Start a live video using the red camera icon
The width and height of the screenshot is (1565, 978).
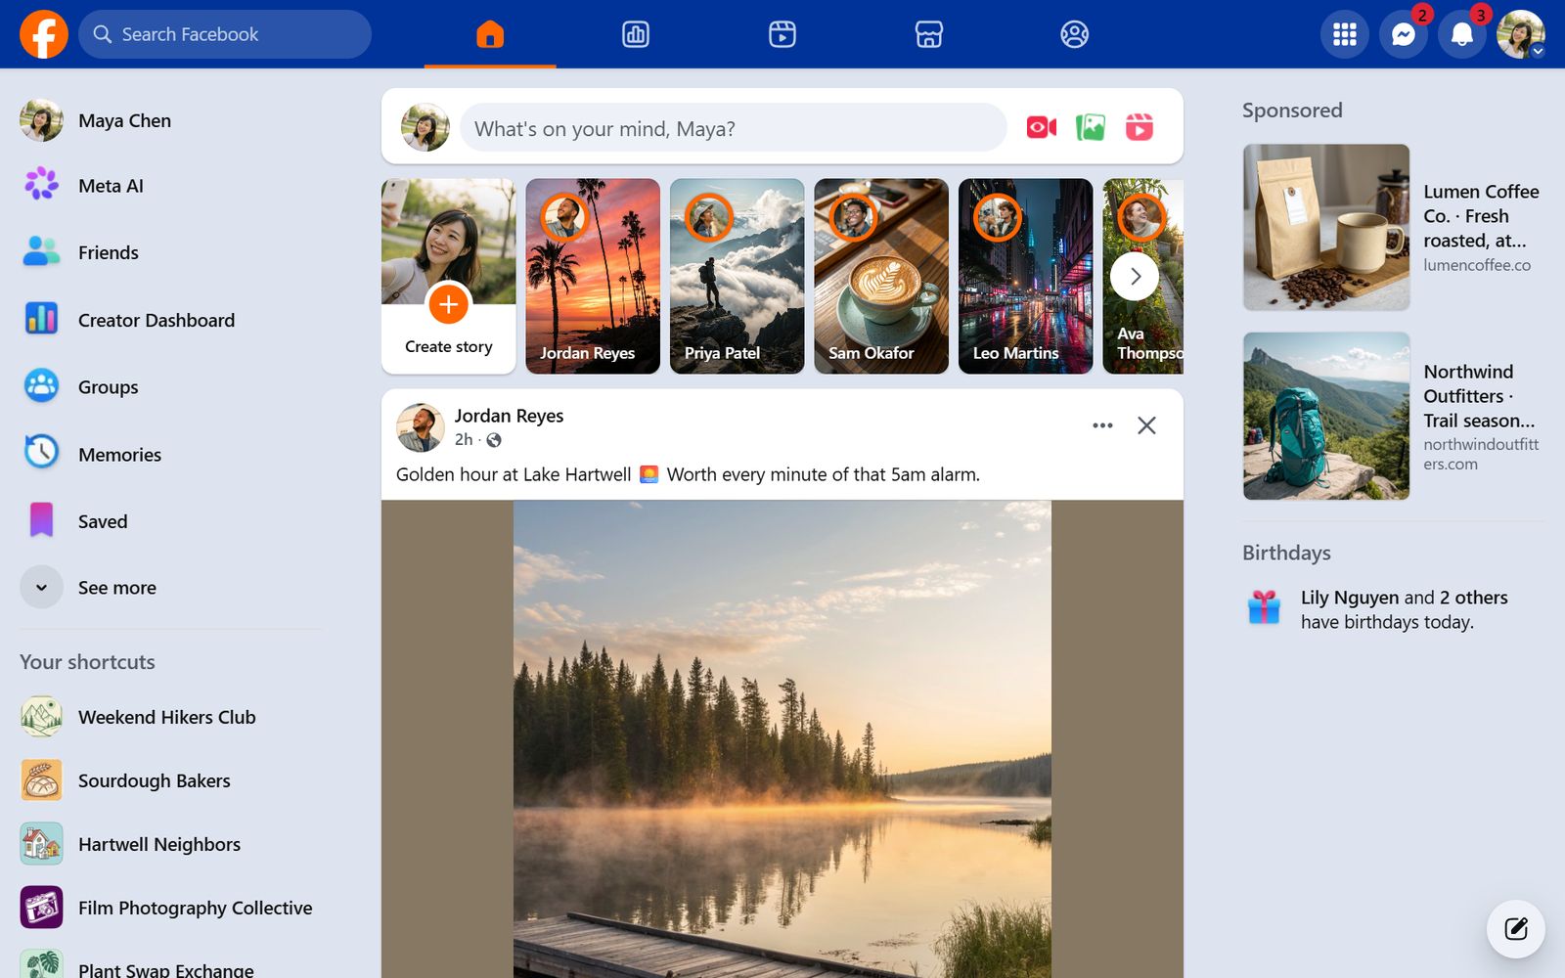click(1042, 127)
